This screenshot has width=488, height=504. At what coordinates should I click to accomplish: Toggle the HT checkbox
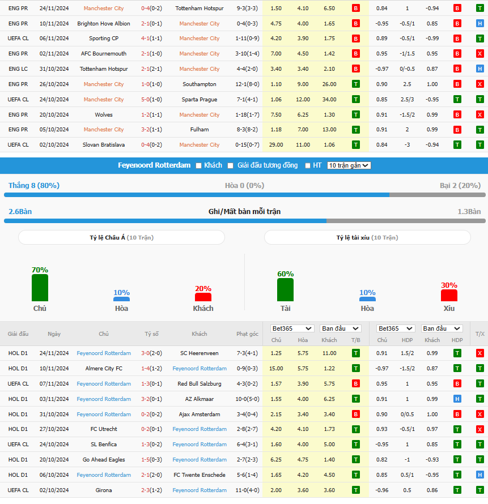tap(308, 165)
